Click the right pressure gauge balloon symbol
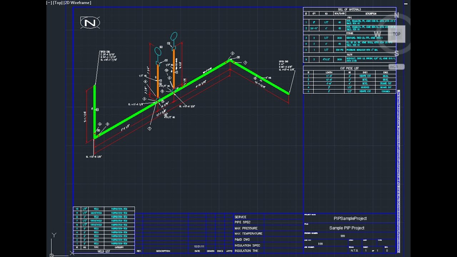 (174, 36)
